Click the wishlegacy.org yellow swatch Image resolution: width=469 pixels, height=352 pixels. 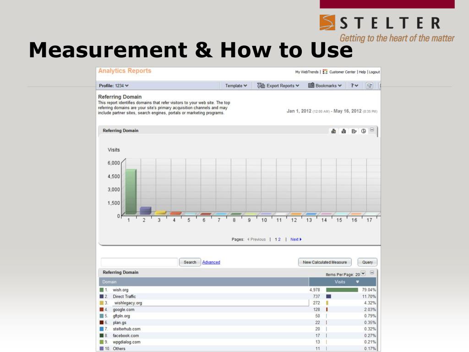coord(102,303)
